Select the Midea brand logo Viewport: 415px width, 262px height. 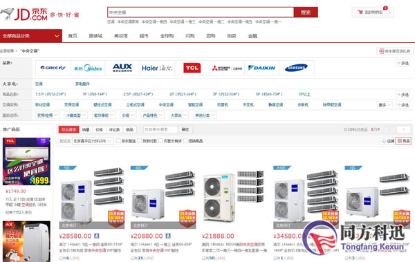[x=88, y=68]
